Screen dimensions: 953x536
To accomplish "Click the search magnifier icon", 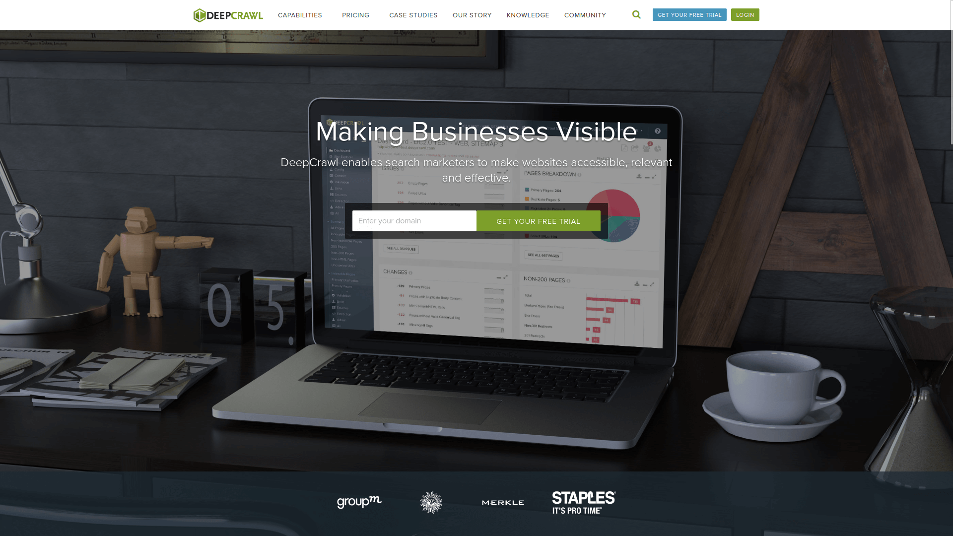I will pyautogui.click(x=636, y=14).
